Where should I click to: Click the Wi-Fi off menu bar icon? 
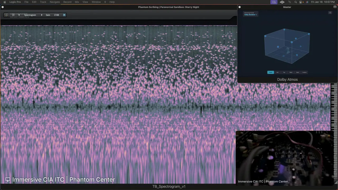[x=290, y=2]
